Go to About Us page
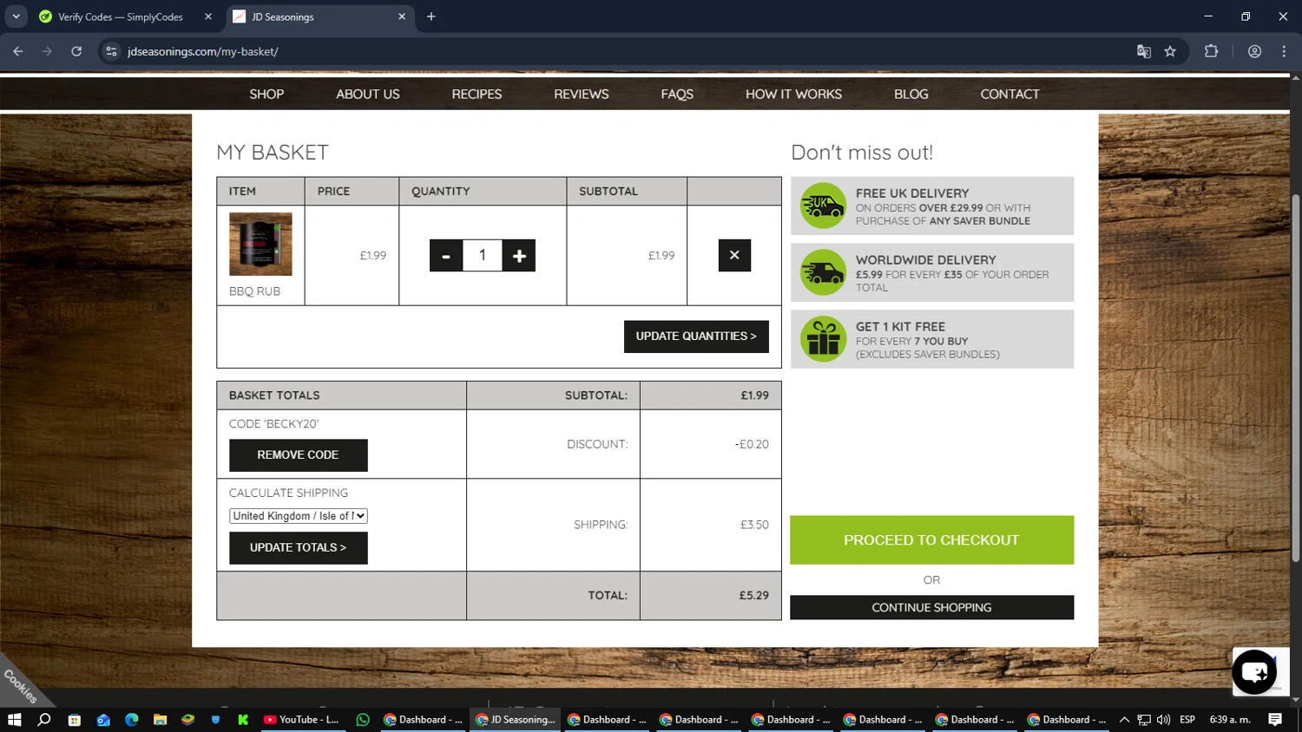This screenshot has width=1302, height=732. 368,94
